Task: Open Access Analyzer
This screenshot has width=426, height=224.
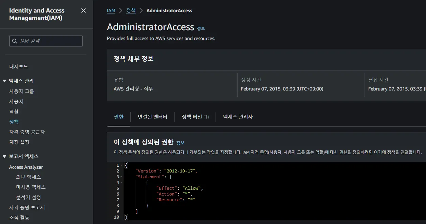Action: 26,167
